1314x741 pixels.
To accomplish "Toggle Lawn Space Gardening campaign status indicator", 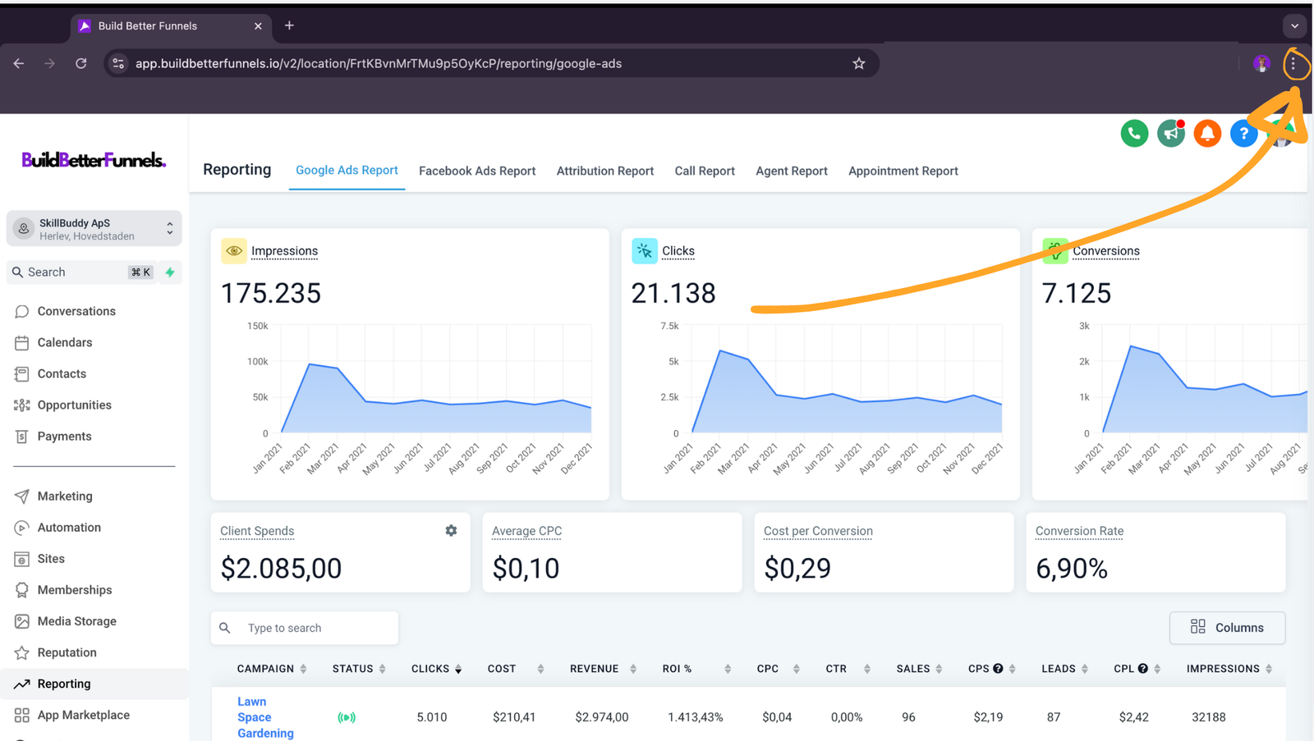I will [347, 717].
